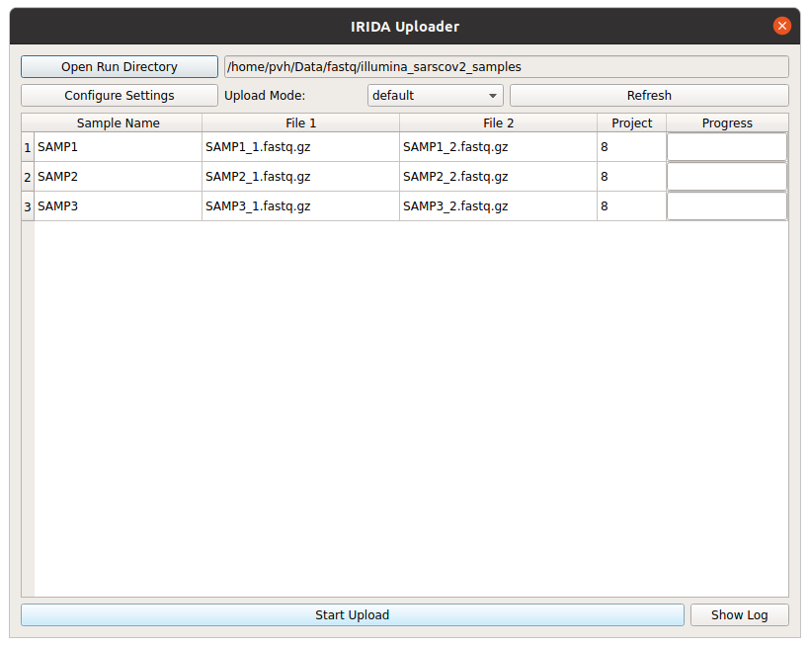Close the IRIDA Uploader window
This screenshot has height=647, width=810.
coord(781,26)
